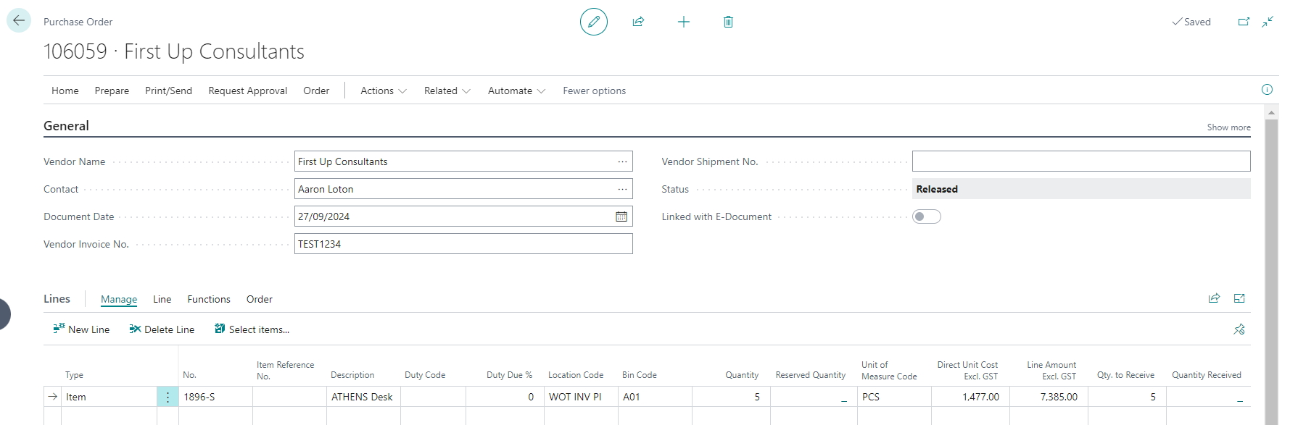Open the Print/Send menu
Image resolution: width=1298 pixels, height=425 pixels.
(x=168, y=91)
